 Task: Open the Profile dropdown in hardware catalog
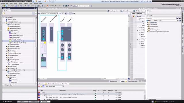(x=178, y=21)
